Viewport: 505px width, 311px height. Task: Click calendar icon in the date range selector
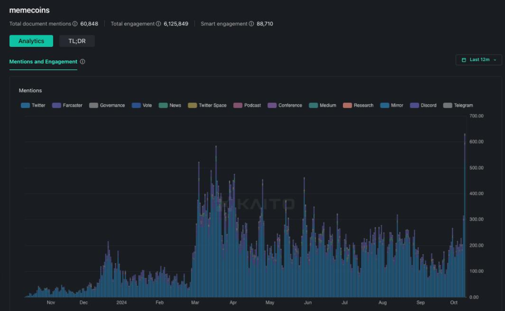[x=464, y=60]
